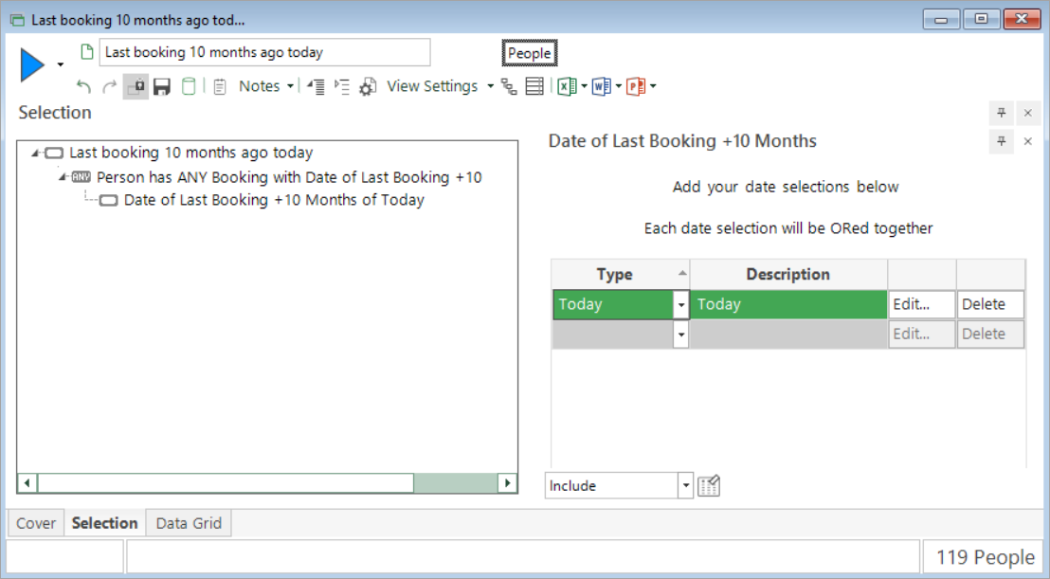
Task: Click the grid edit icon beside Include
Action: pyautogui.click(x=709, y=486)
